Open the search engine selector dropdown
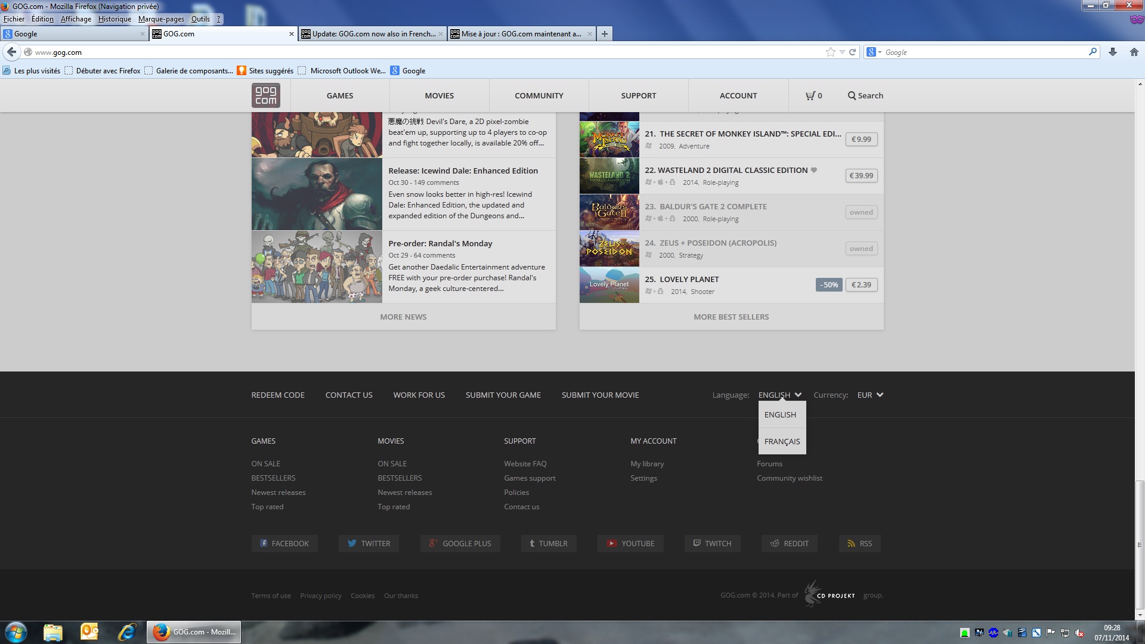 (874, 52)
